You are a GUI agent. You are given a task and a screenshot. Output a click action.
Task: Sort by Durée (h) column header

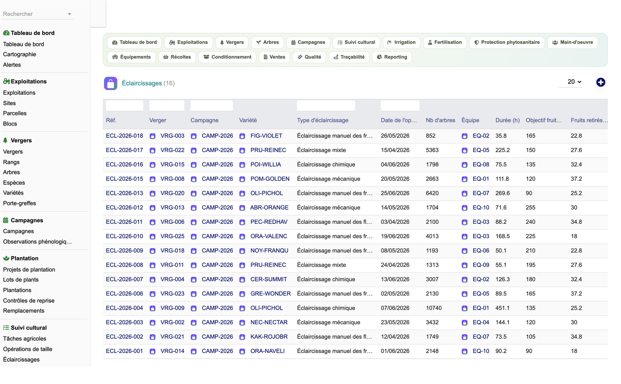pos(508,120)
